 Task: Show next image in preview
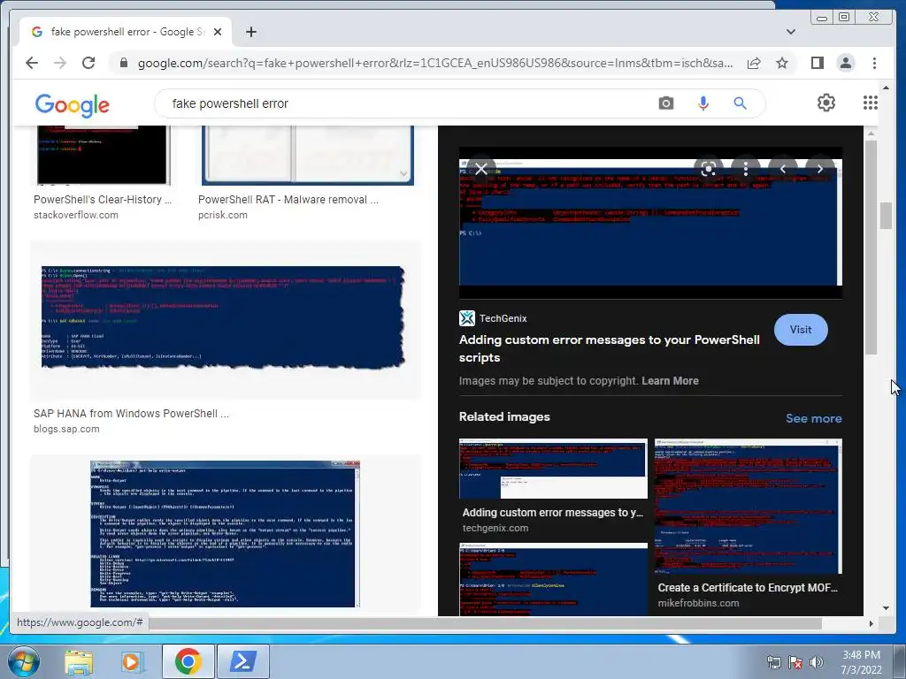tap(820, 169)
